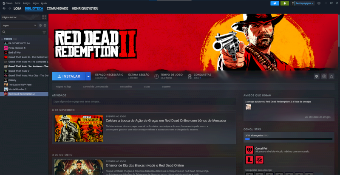Viewport: 340px width, 175px height.
Task: Select Grand Theft Auto: San Andreas
Action: pyautogui.click(x=24, y=66)
